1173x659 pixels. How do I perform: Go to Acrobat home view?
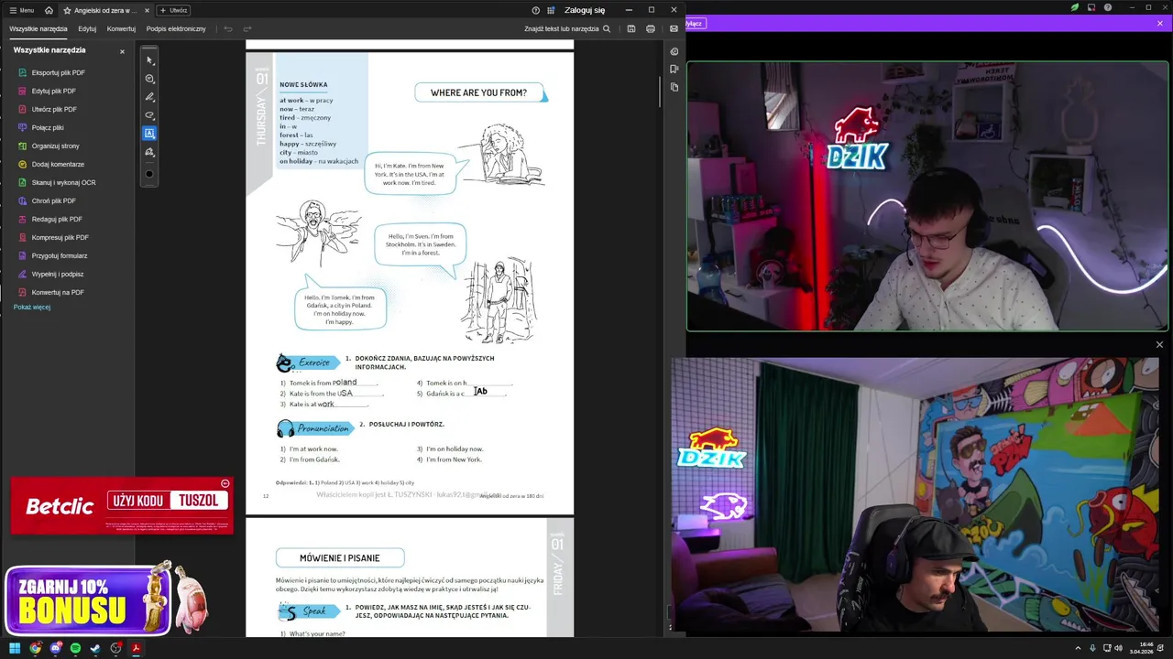pyautogui.click(x=49, y=10)
